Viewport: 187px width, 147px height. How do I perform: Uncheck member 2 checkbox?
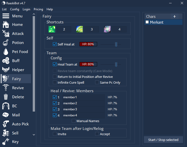pos(55,103)
